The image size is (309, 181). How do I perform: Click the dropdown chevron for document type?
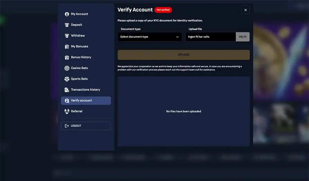178,37
